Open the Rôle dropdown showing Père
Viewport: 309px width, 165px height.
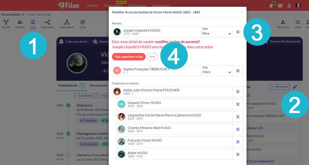pyautogui.click(x=216, y=32)
